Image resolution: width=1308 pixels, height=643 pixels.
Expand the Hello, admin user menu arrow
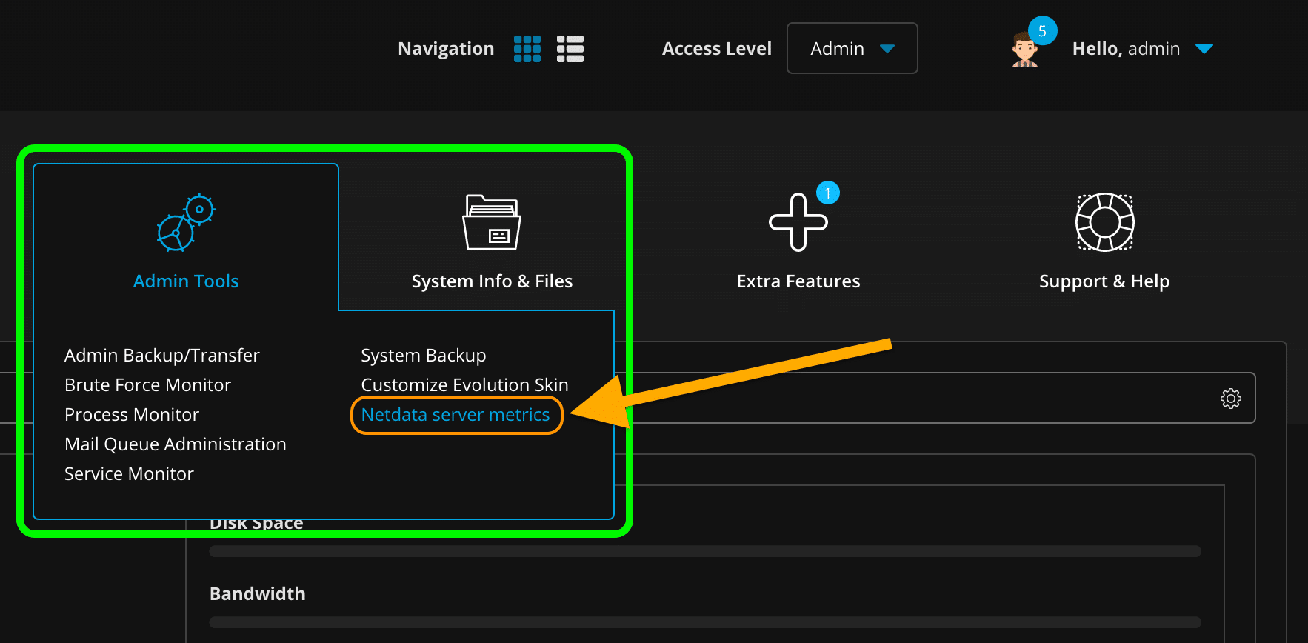[x=1204, y=49]
